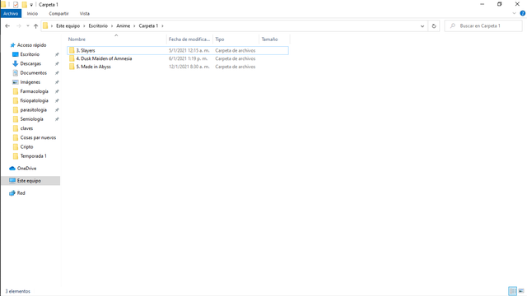Image resolution: width=527 pixels, height=296 pixels.
Task: Click Escritorio in the address breadcrumb
Action: tap(98, 25)
